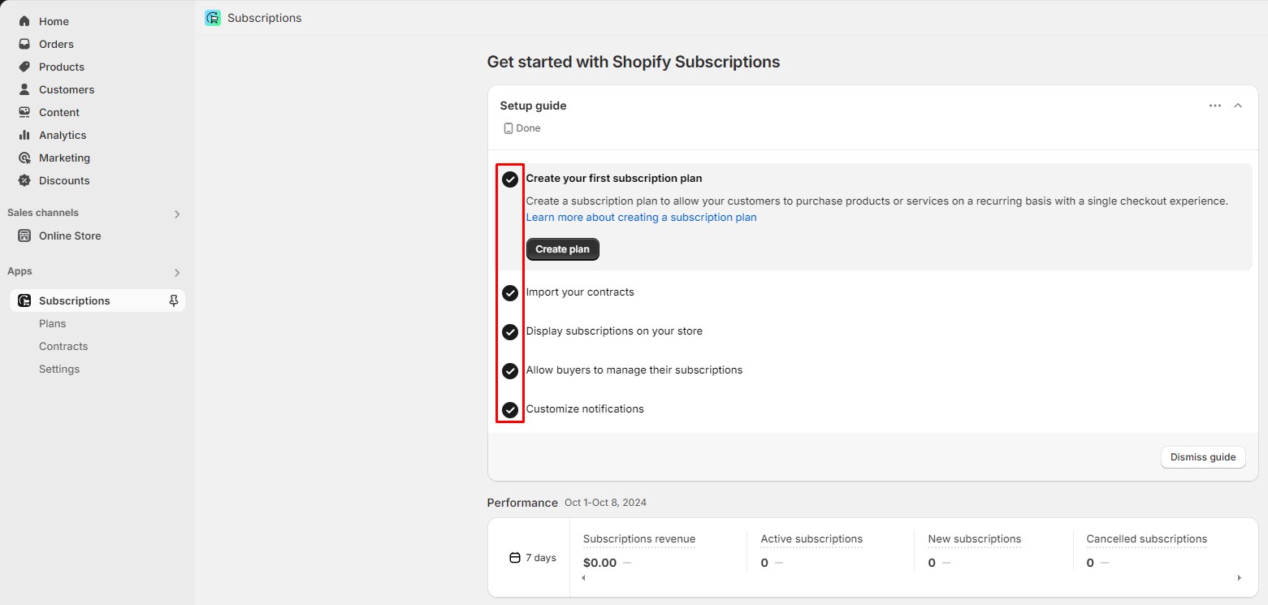Toggle the 'Customize notifications' checkmark

510,410
